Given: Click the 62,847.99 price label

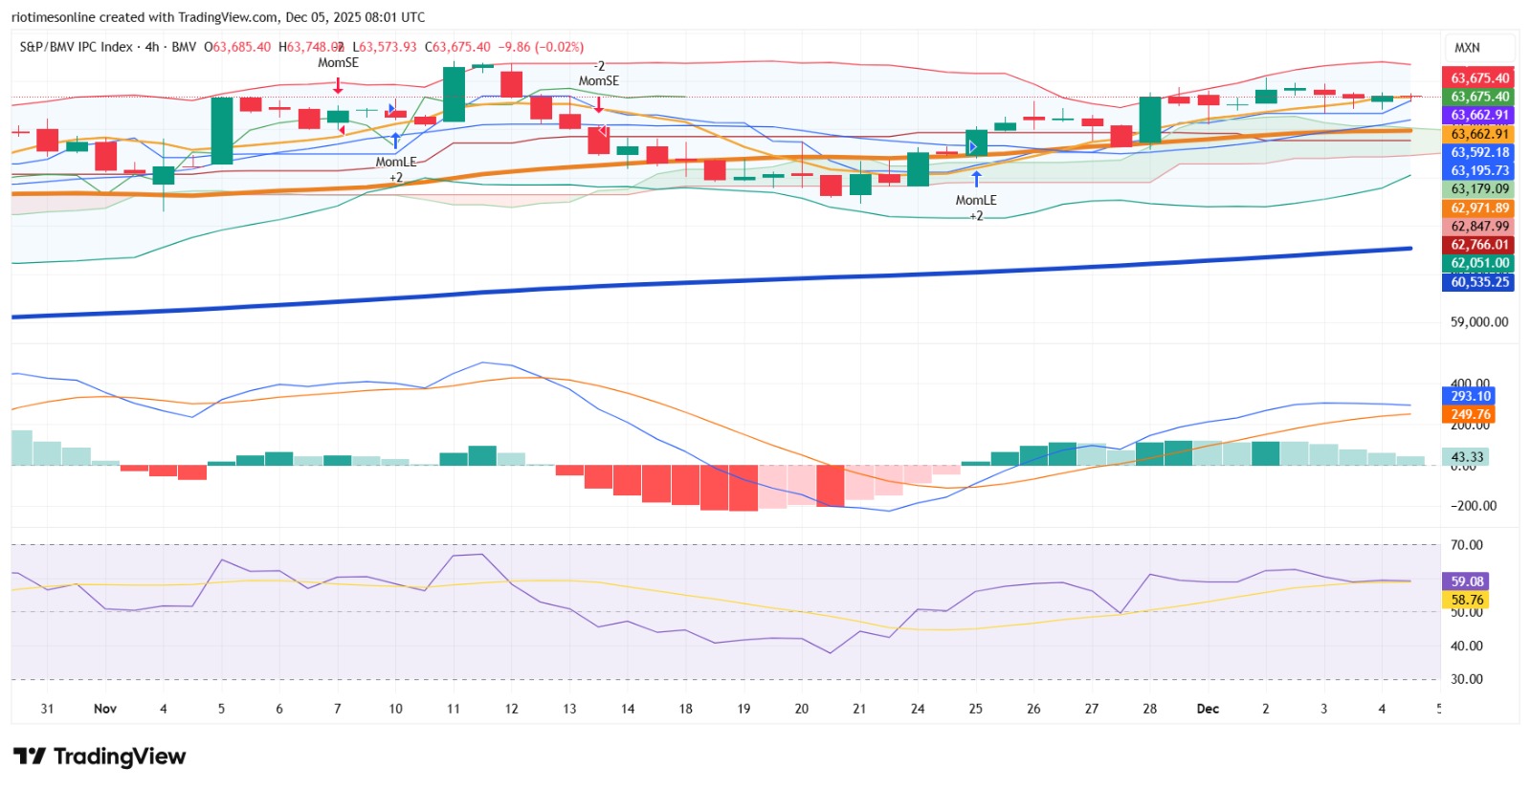Looking at the screenshot, I should pyautogui.click(x=1478, y=227).
